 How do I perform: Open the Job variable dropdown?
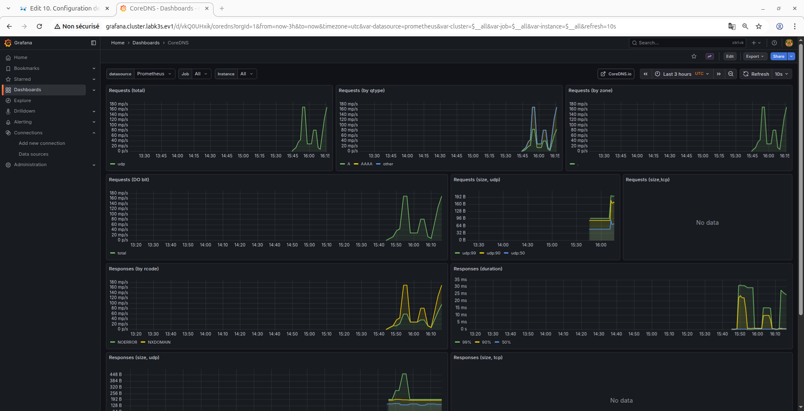click(x=201, y=74)
